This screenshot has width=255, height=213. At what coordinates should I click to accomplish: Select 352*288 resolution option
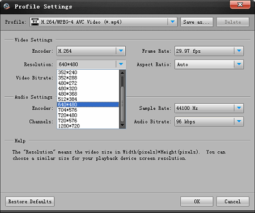(88, 78)
